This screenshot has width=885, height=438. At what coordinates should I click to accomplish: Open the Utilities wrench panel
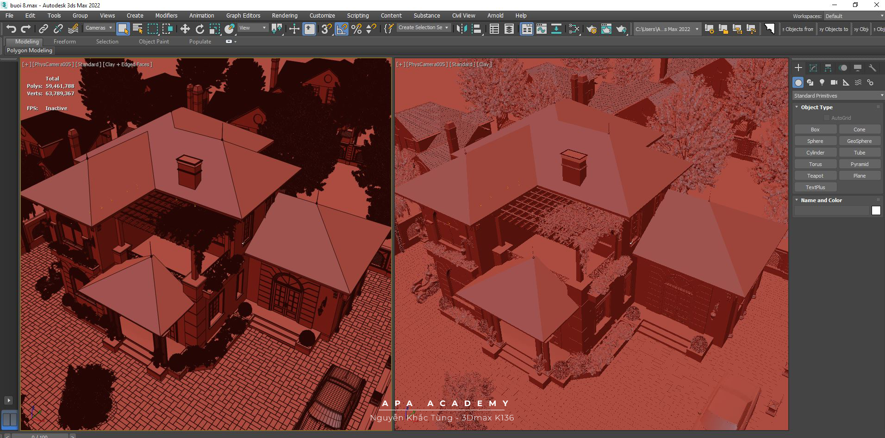pyautogui.click(x=872, y=68)
